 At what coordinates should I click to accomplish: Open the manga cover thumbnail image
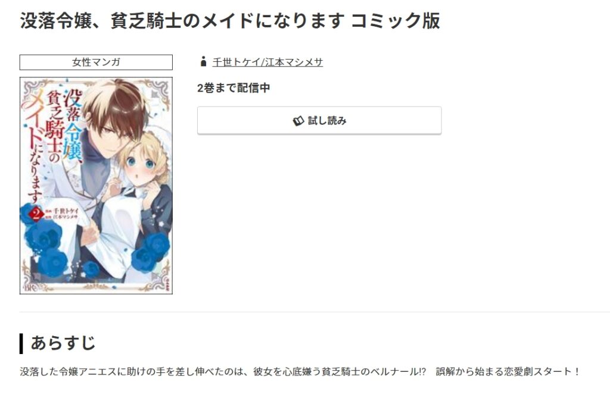[x=96, y=186]
